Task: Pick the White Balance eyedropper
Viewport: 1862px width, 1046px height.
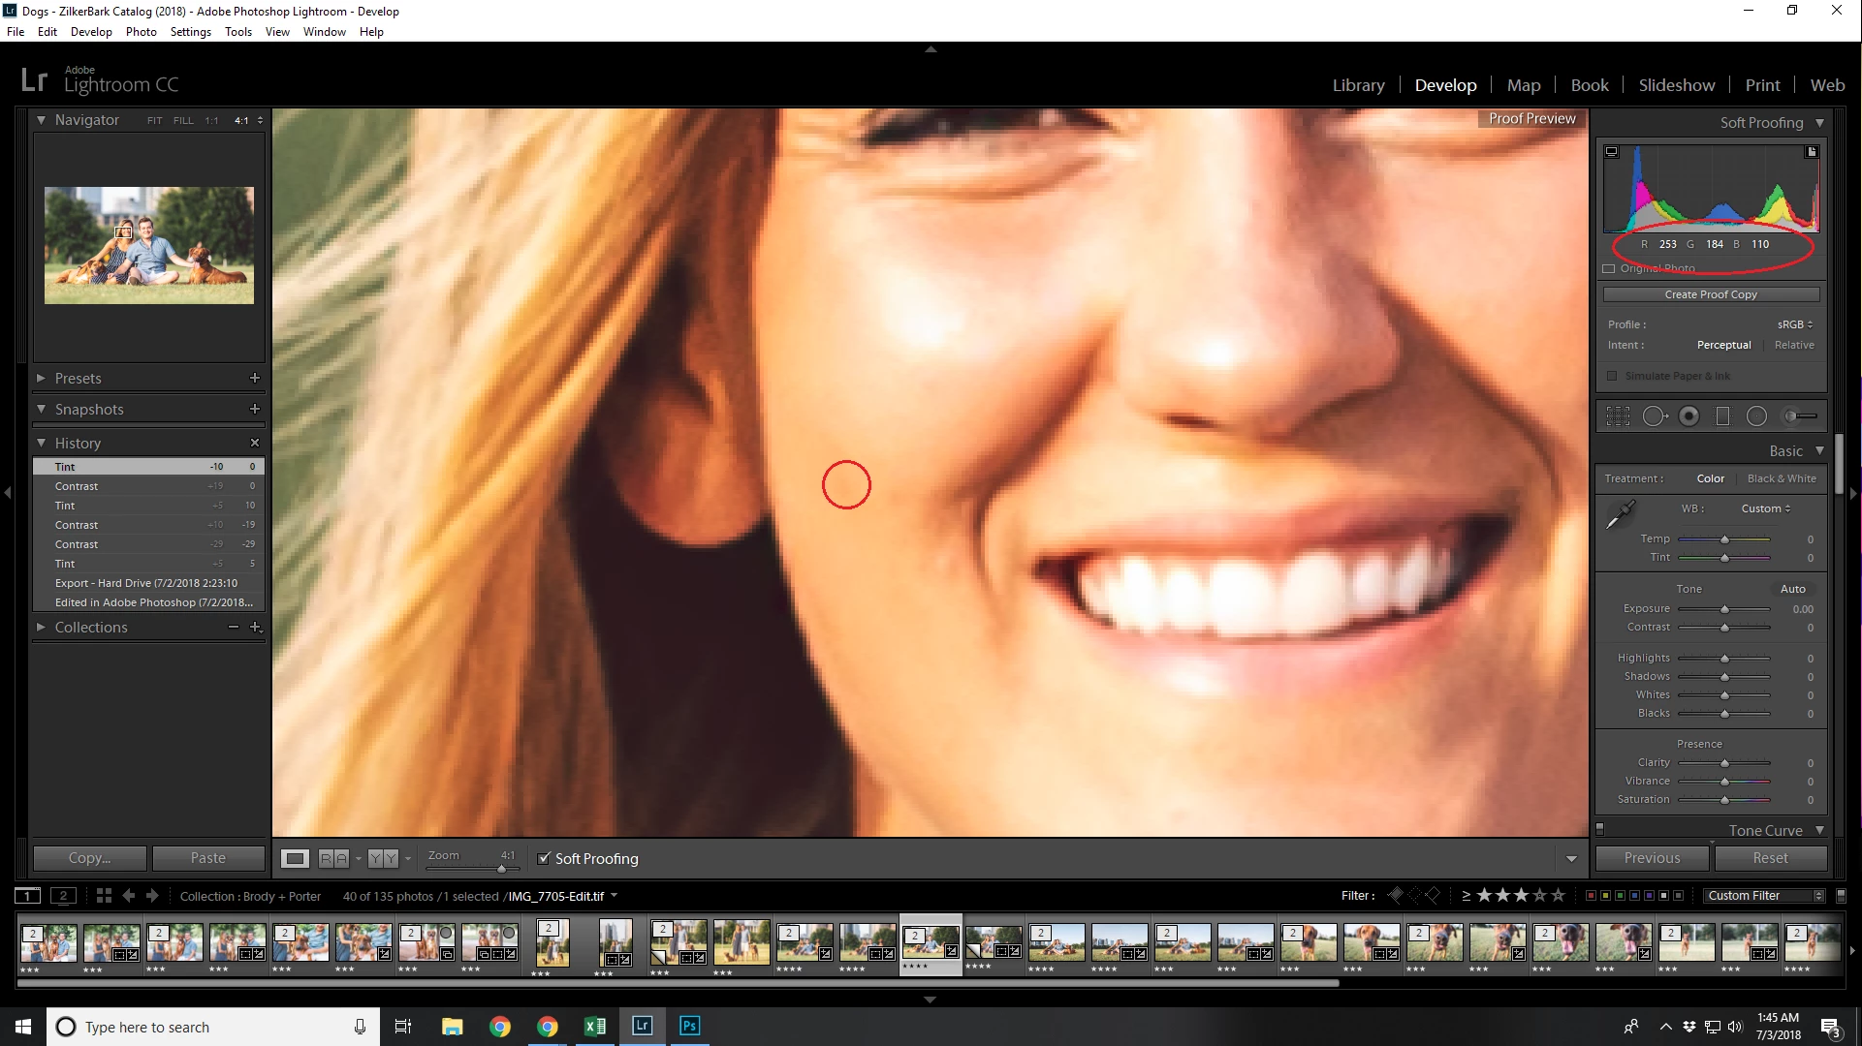Action: pyautogui.click(x=1620, y=515)
